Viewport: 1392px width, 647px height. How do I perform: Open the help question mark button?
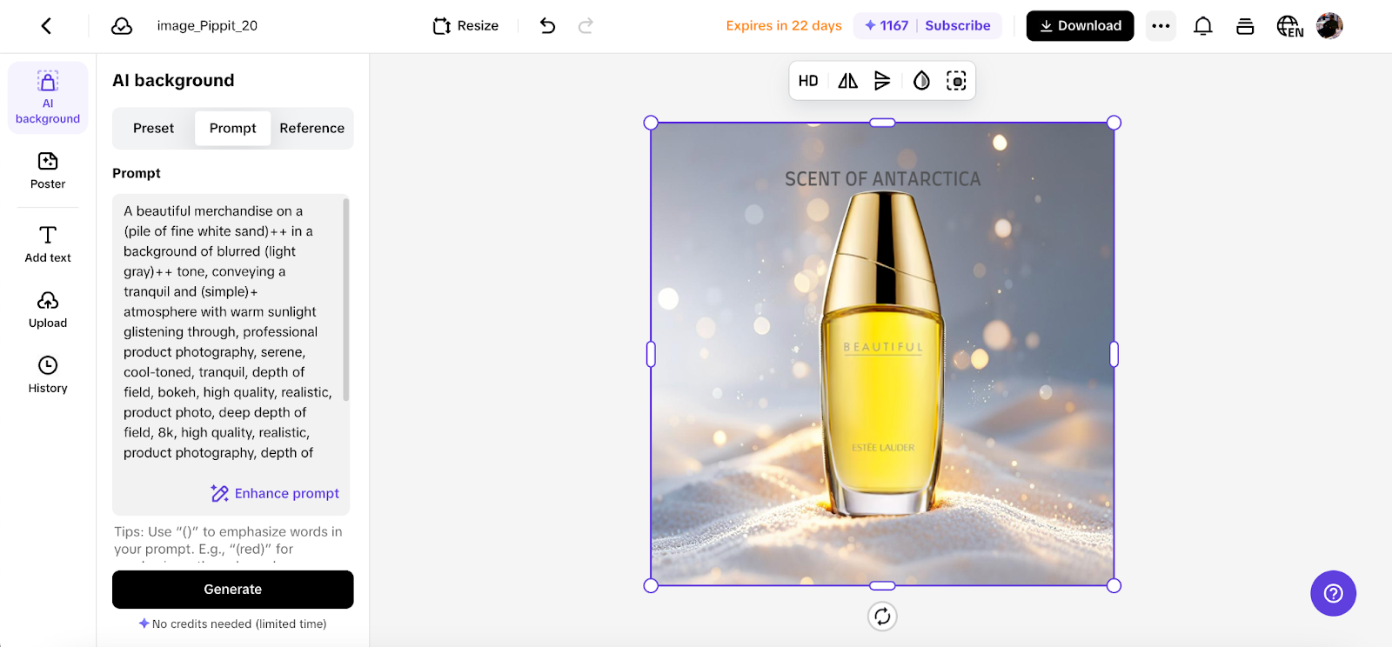pyautogui.click(x=1333, y=593)
